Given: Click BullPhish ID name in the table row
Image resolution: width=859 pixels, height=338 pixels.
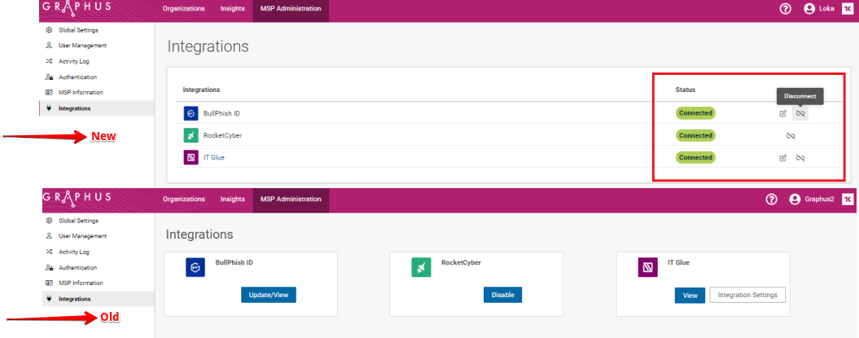Looking at the screenshot, I should [221, 113].
